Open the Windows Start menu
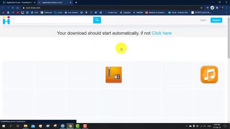 tap(4, 126)
